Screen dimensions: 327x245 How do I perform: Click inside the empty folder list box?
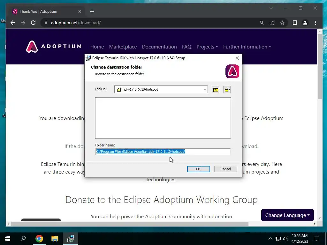163,118
